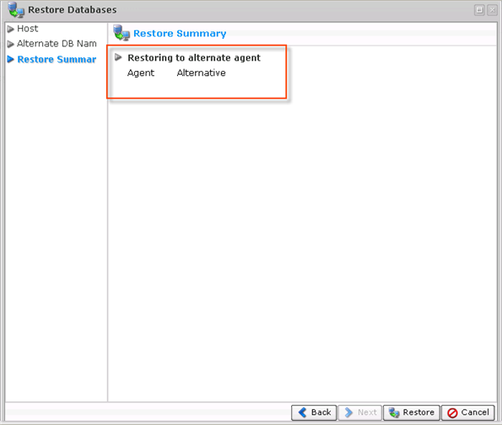This screenshot has width=502, height=425.
Task: Click the gray arrow beside Alternate DB Nam
Action: tap(11, 44)
